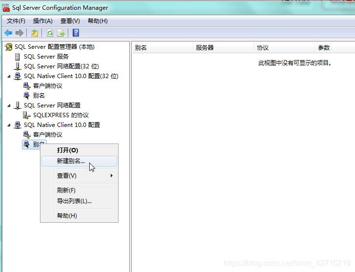355x272 pixels.
Task: Sort by the 服务器 column header
Action: 223,47
